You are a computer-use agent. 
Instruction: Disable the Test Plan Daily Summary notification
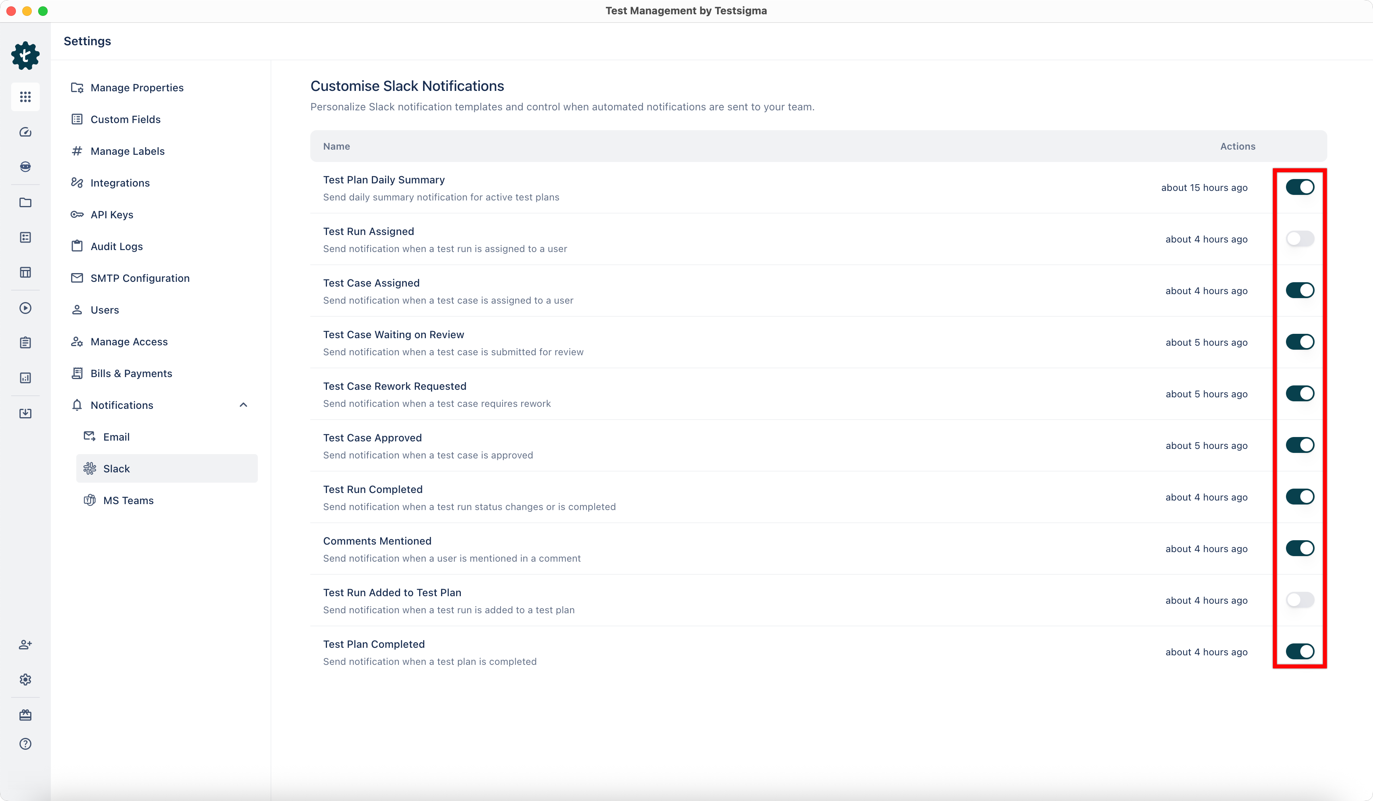pyautogui.click(x=1300, y=187)
